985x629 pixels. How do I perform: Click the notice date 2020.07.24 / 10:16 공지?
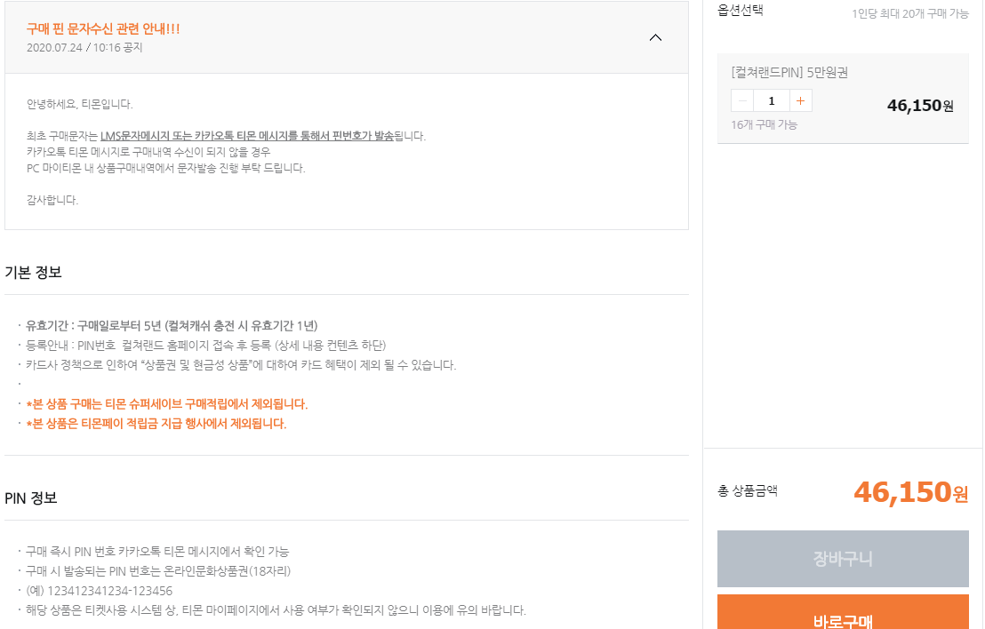(x=84, y=48)
